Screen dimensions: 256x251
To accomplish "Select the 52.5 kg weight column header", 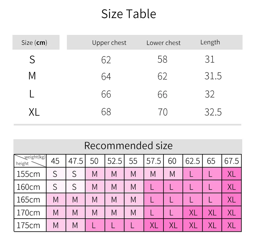I will [x=115, y=161].
